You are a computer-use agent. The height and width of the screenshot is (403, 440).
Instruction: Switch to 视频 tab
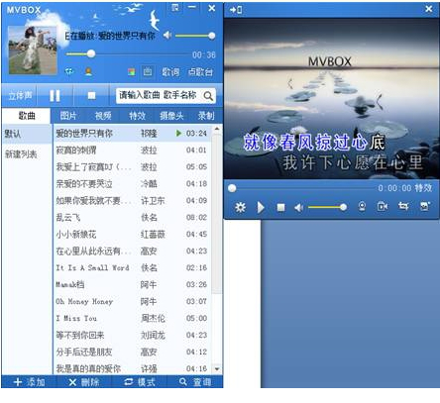coord(103,116)
